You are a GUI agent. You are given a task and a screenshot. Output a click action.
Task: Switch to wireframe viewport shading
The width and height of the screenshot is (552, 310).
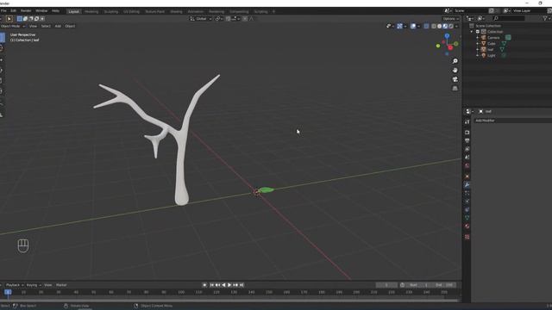(434, 26)
